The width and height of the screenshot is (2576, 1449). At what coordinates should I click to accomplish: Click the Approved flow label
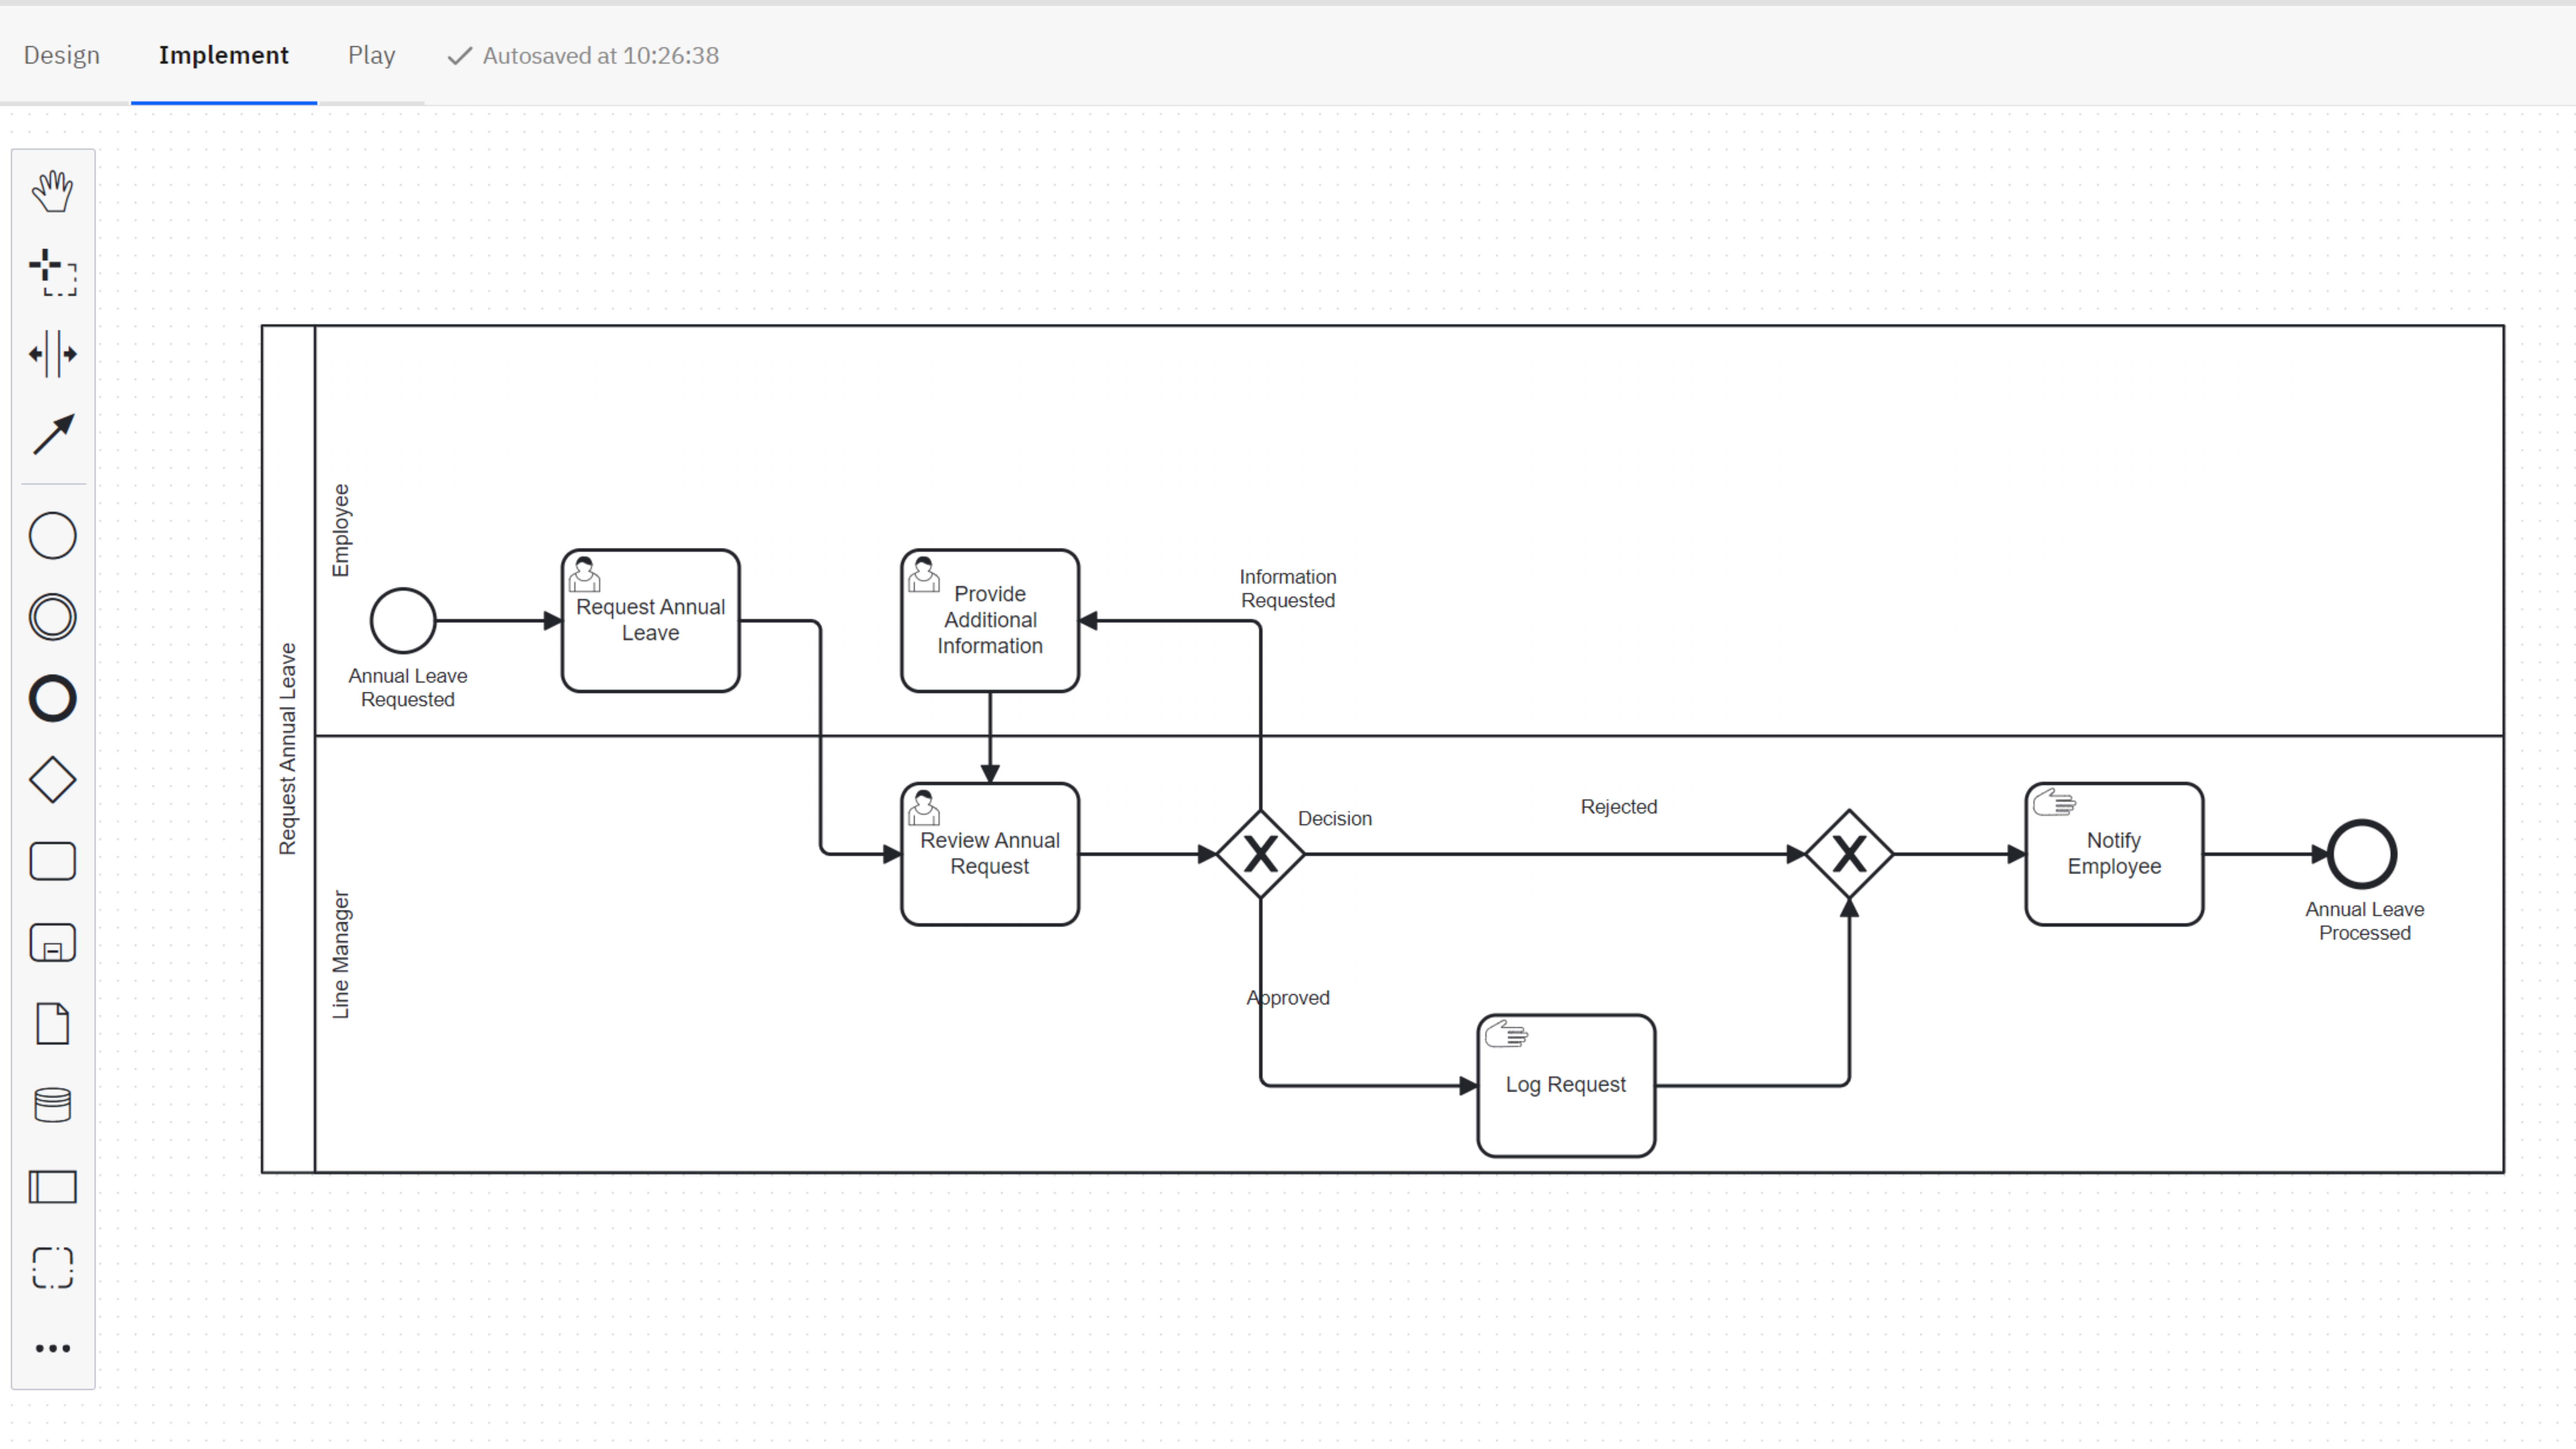pos(1288,998)
